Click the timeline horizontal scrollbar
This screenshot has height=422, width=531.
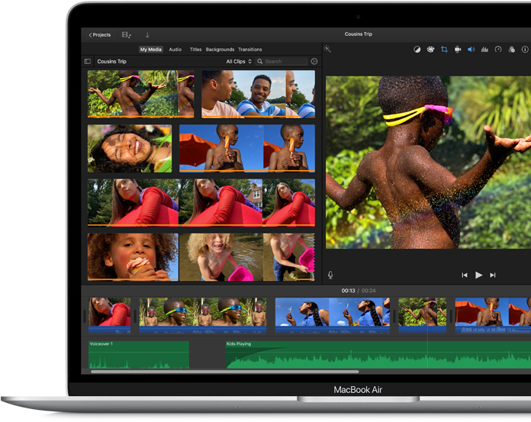[214, 372]
